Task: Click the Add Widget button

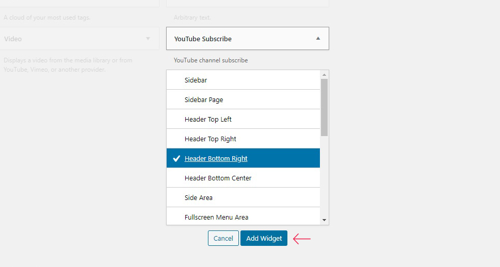Action: [264, 238]
